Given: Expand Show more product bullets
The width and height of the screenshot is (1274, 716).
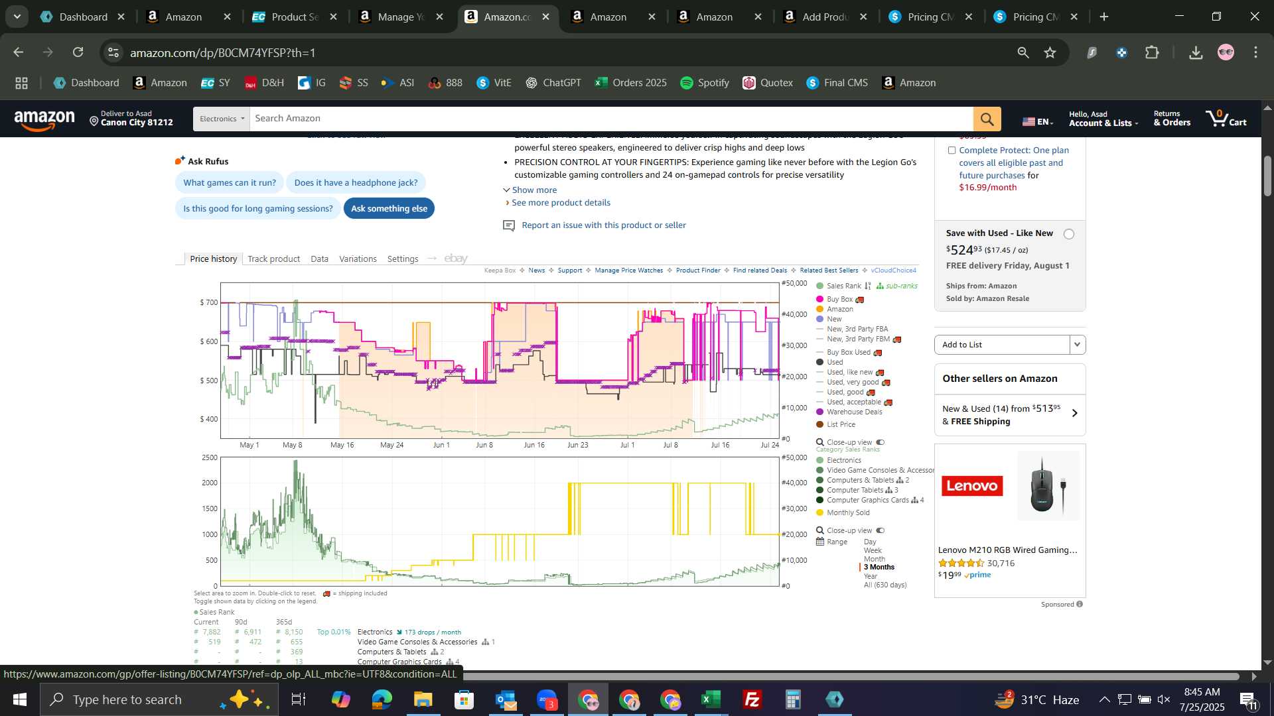Looking at the screenshot, I should (530, 190).
